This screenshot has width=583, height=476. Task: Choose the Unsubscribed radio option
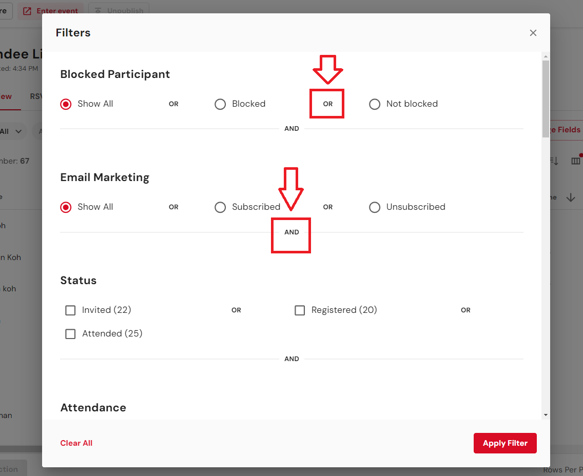click(375, 207)
